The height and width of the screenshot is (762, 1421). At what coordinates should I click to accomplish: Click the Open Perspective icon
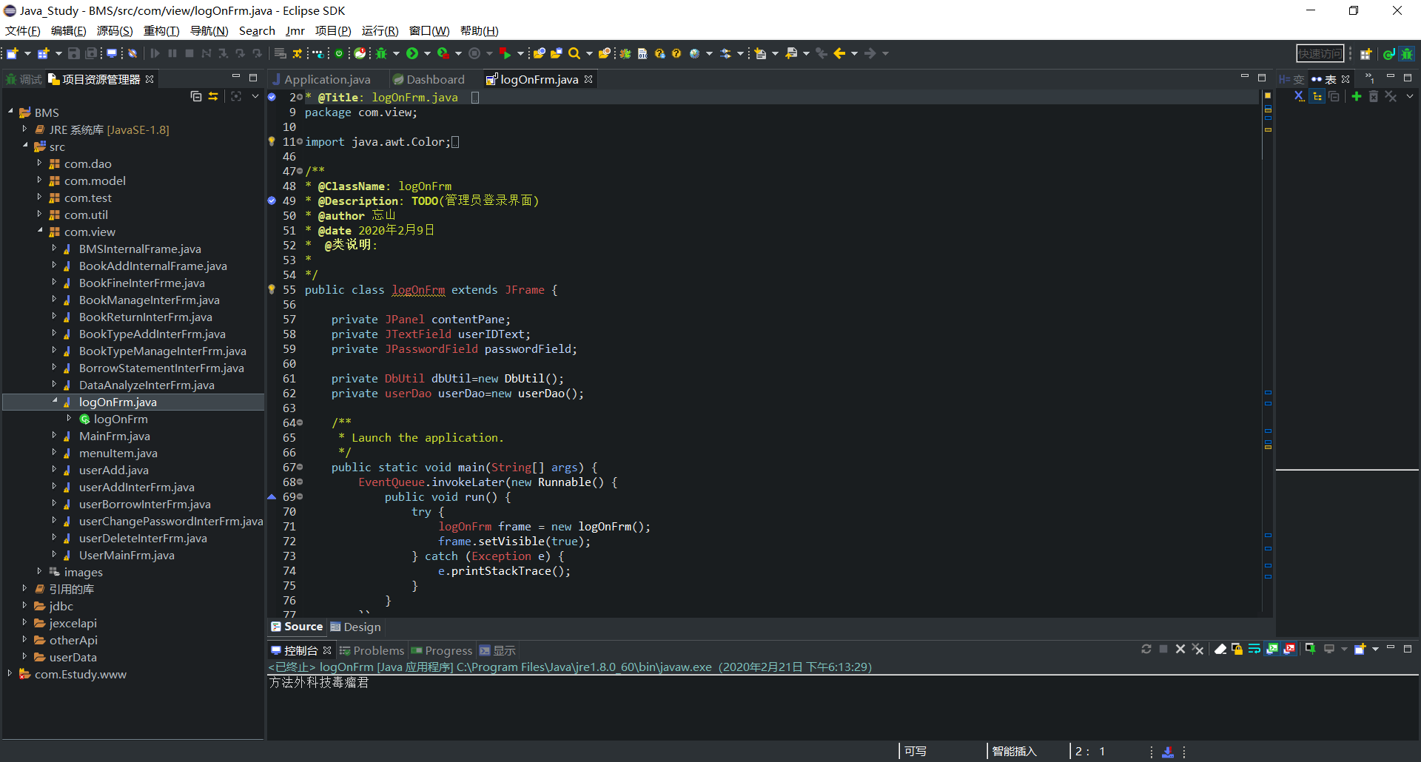(1365, 53)
